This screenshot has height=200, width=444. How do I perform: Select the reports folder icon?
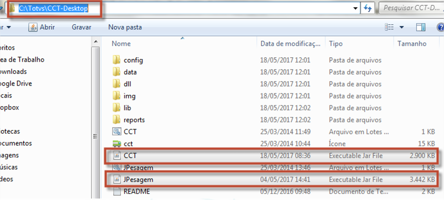[116, 120]
